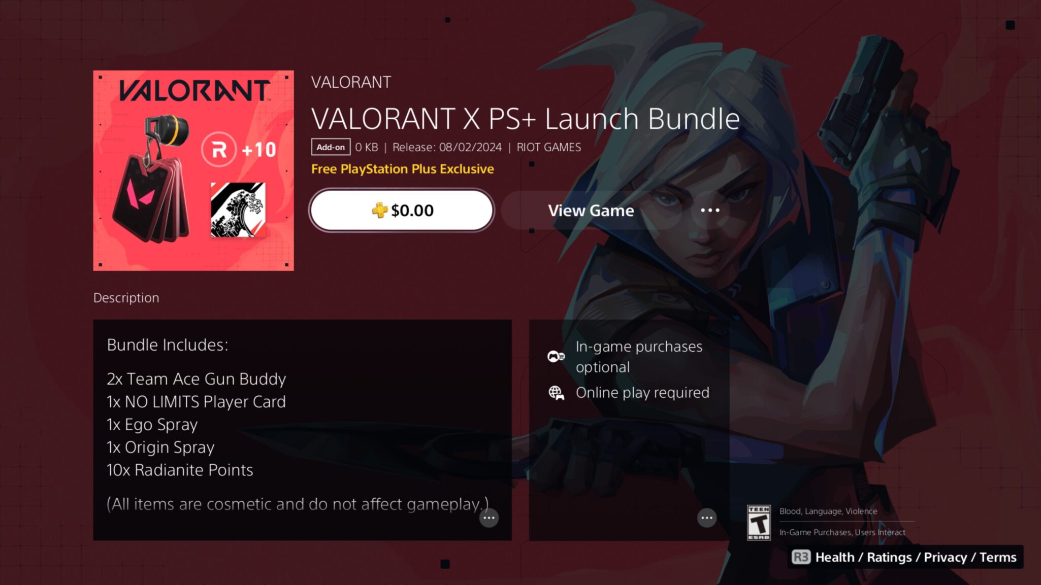Screen dimensions: 1041x585
Task: Expand the description with its ellipsis icon
Action: tap(489, 518)
